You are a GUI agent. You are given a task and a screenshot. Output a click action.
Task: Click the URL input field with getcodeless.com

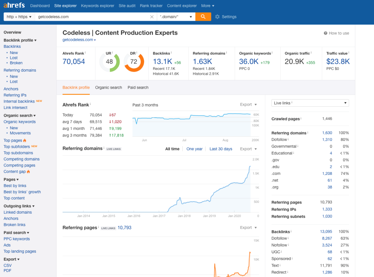pos(92,17)
